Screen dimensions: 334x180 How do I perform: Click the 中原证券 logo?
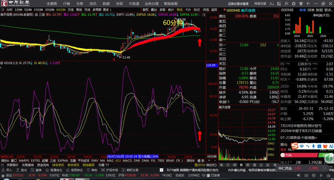click(16, 3)
